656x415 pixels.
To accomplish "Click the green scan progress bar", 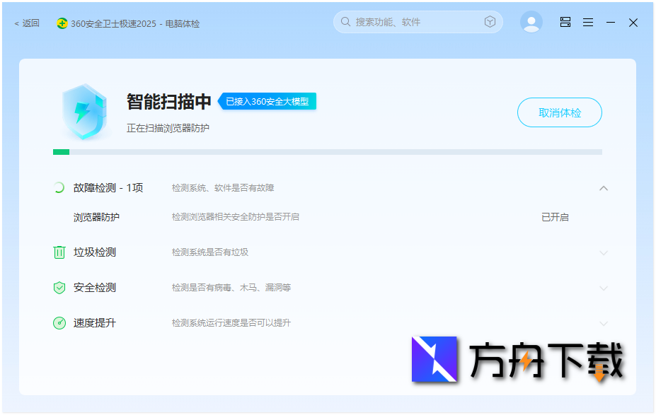I will 61,151.
